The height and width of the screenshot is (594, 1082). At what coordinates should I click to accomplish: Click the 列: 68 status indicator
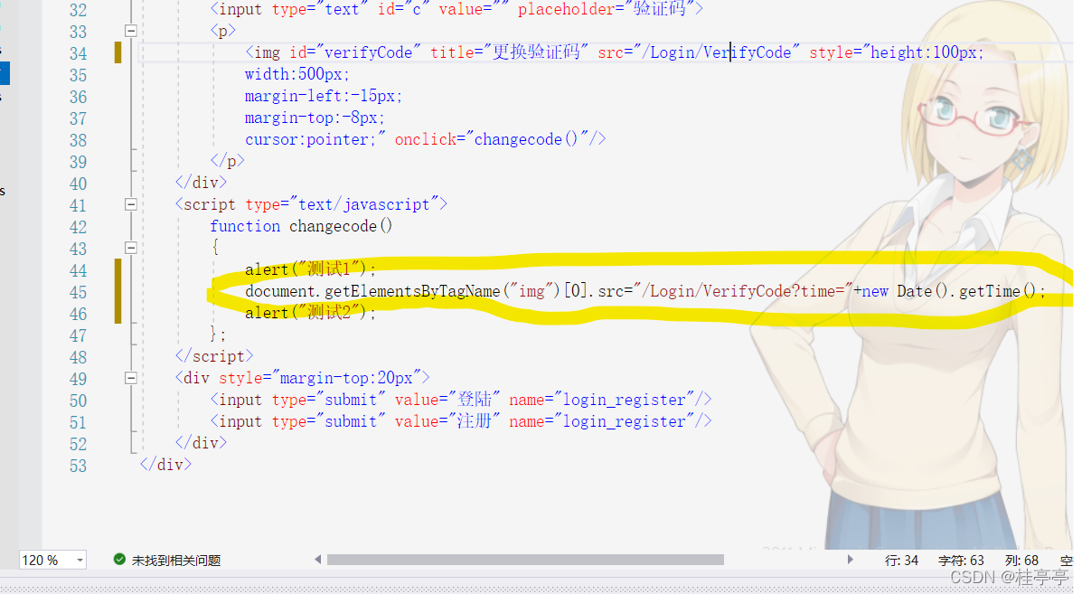(x=1021, y=561)
